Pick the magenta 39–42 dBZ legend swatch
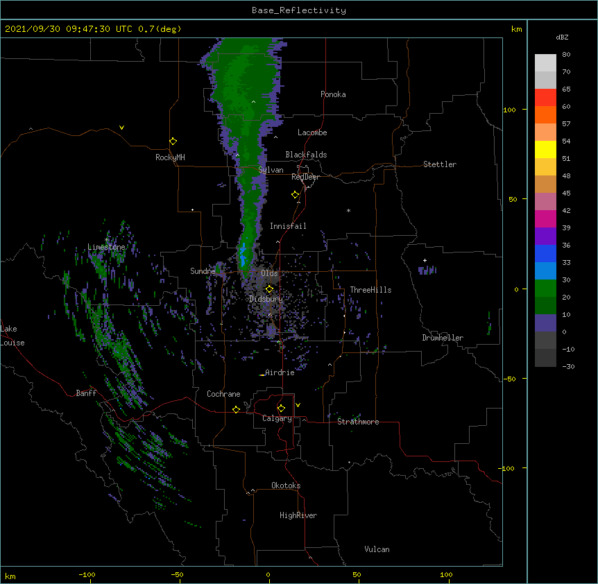 point(545,218)
